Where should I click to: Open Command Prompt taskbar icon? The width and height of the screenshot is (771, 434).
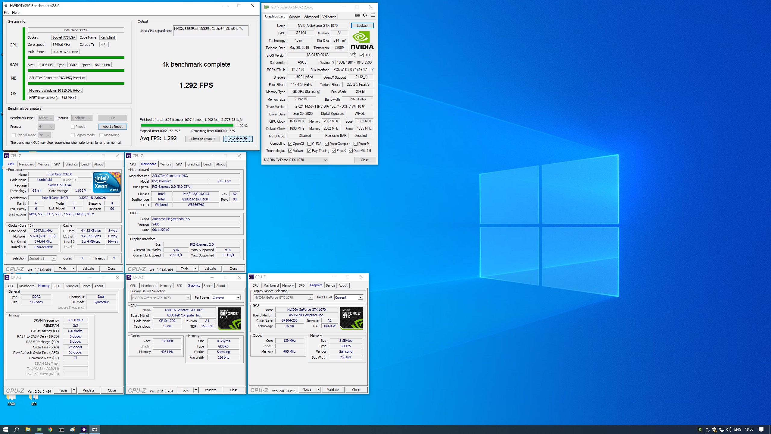(61, 429)
